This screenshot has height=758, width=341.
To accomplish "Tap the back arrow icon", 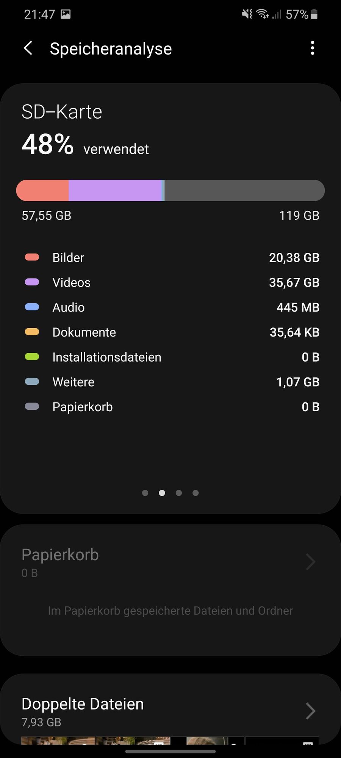I will pyautogui.click(x=28, y=49).
